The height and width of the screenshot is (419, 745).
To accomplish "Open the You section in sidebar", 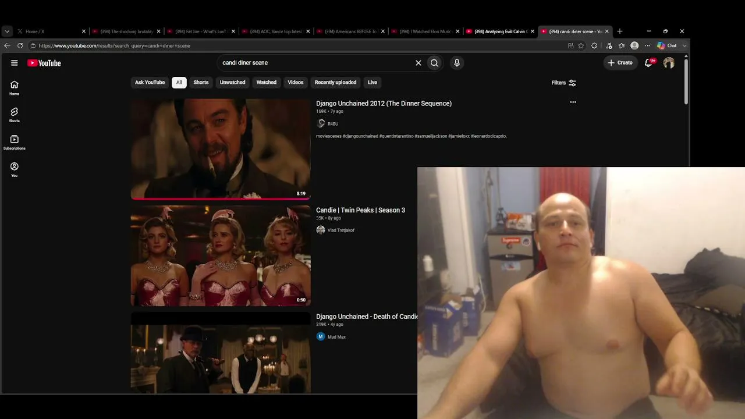I will 15,169.
